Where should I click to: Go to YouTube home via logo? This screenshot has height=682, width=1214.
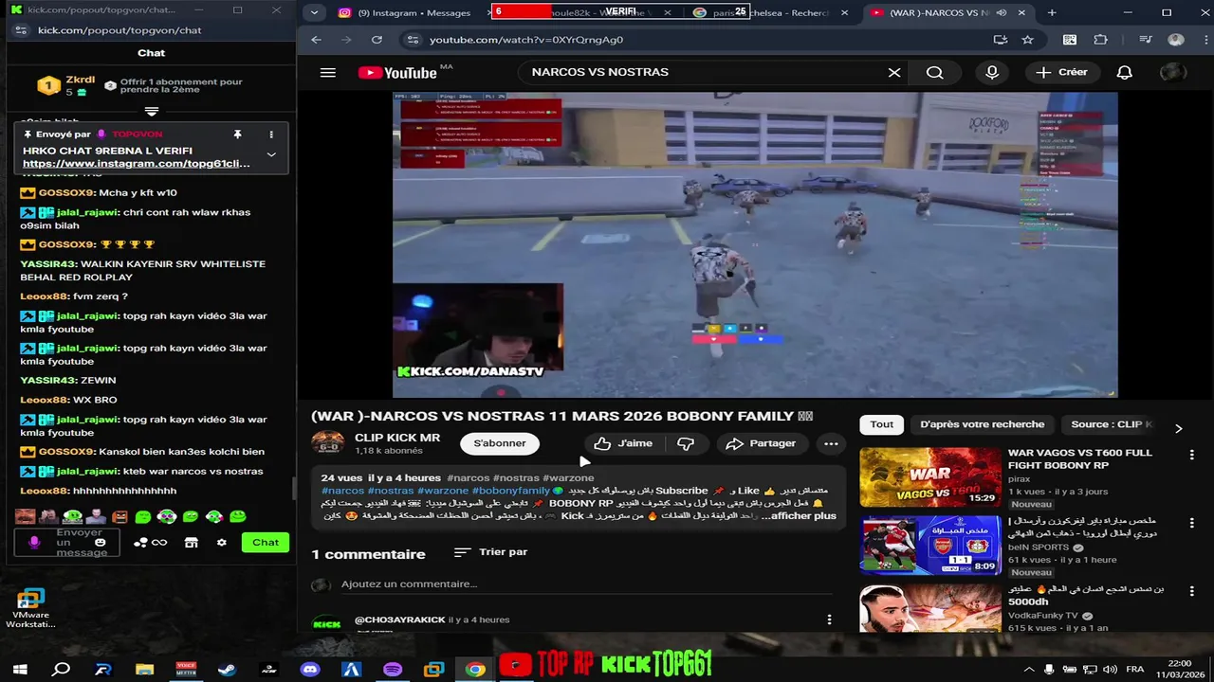pyautogui.click(x=397, y=73)
